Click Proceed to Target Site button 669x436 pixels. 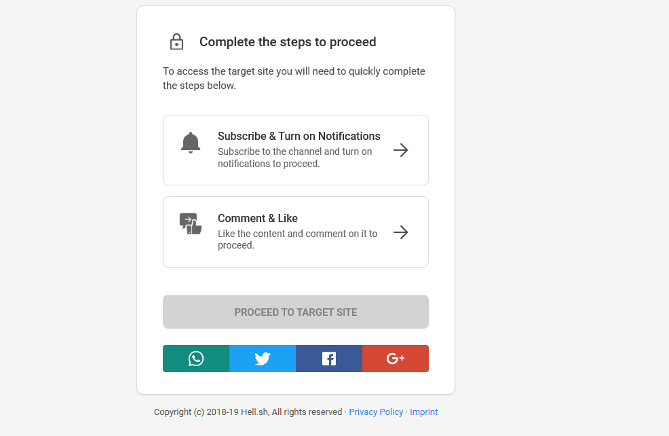tap(296, 312)
